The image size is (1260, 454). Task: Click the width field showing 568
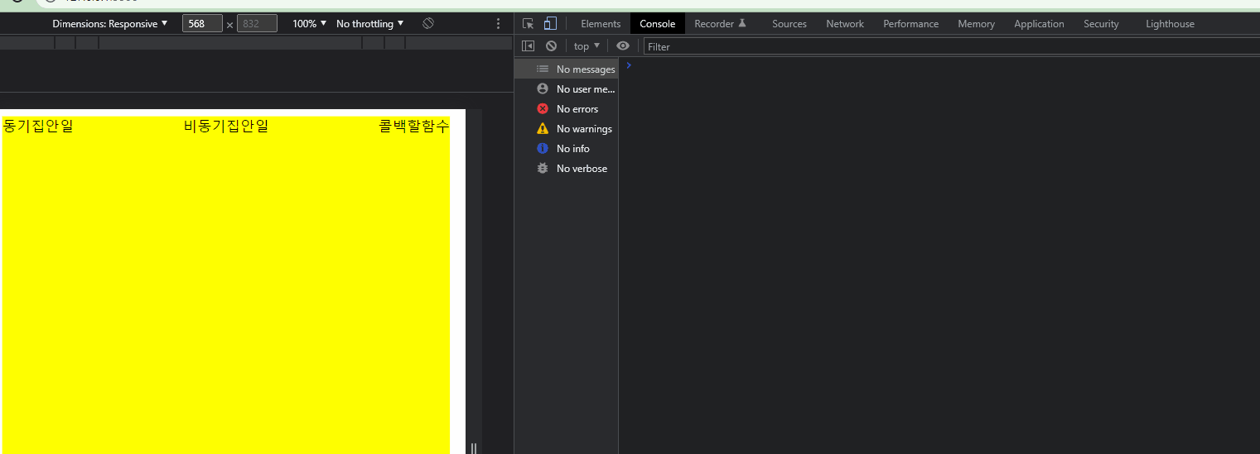202,24
